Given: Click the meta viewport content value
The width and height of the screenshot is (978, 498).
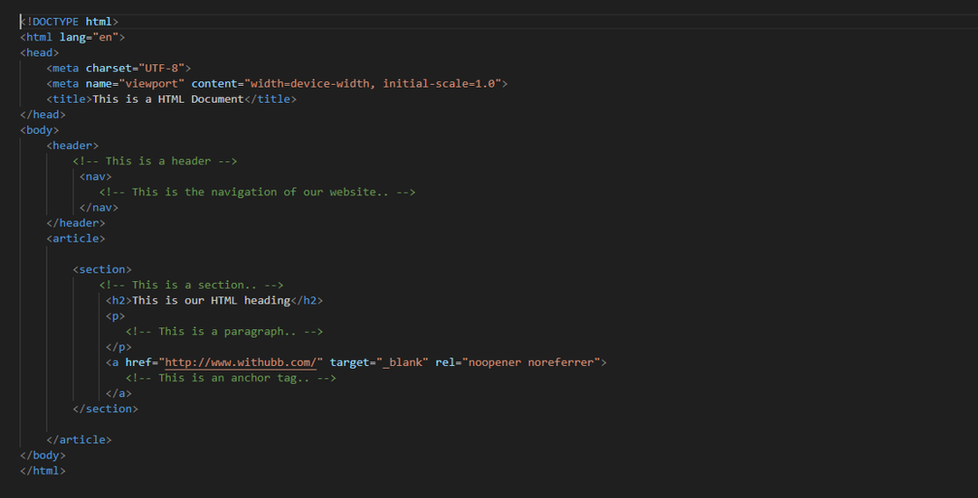Looking at the screenshot, I should [x=373, y=83].
